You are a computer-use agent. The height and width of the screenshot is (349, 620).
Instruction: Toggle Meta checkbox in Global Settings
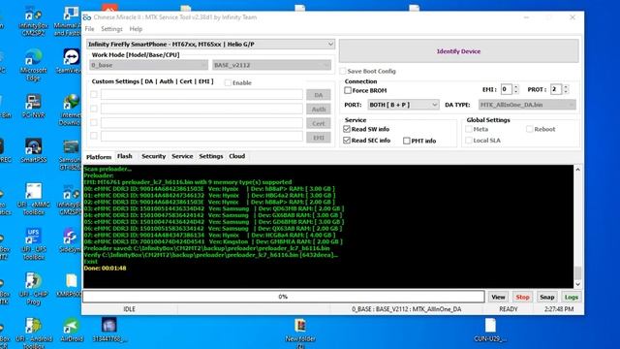tap(469, 129)
